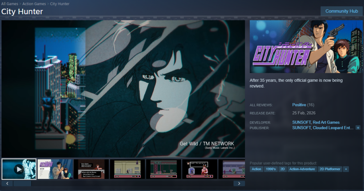Open the Community Hub
This screenshot has height=191, width=364.
click(x=342, y=11)
